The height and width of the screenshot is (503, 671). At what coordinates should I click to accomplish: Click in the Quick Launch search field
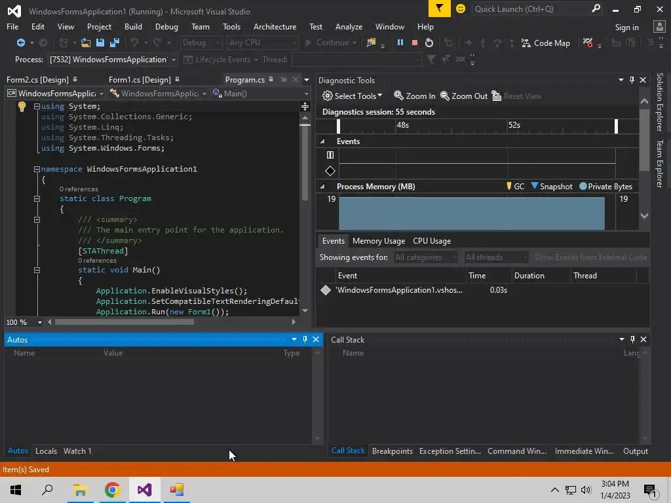pyautogui.click(x=531, y=9)
